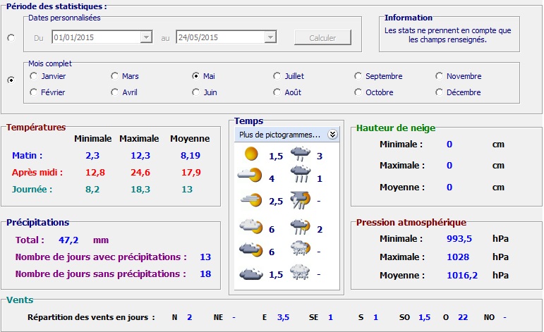The width and height of the screenshot is (544, 332).
Task: Click the minimum pressure value 993,5
Action: tap(459, 239)
